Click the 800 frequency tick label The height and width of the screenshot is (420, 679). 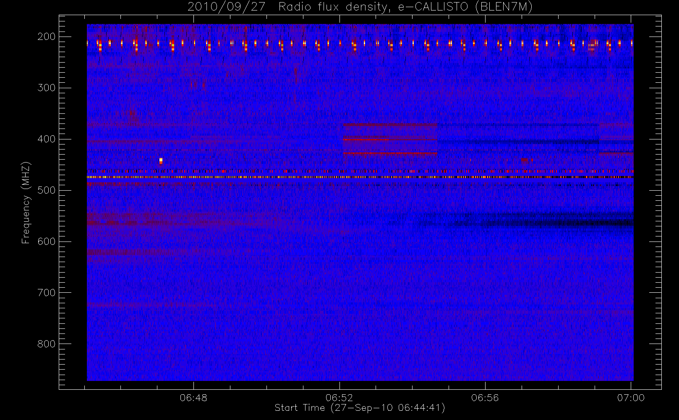pos(46,344)
